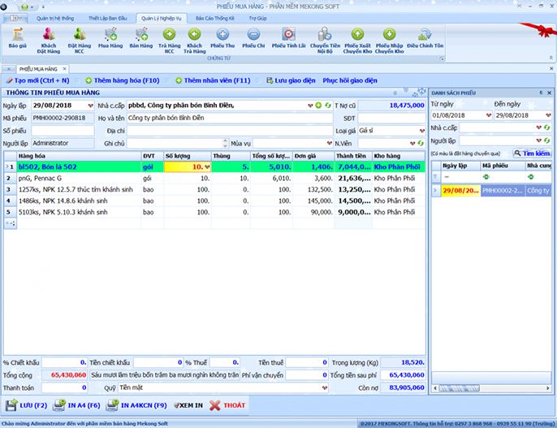Open Phiếu Xuất Chuyển Kho icon
Screen dimensions: 557x428
pos(356,34)
